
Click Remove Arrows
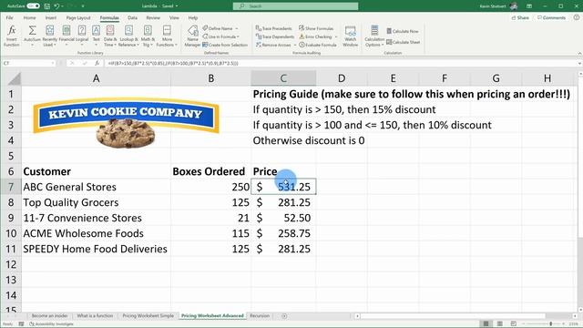coord(273,45)
